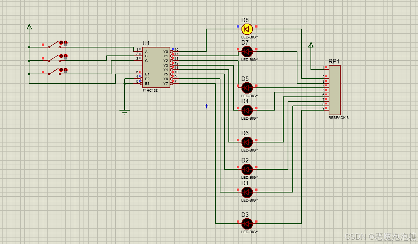418x244 pixels.
Task: Click the lit yellow LED D8
Action: [x=247, y=29]
